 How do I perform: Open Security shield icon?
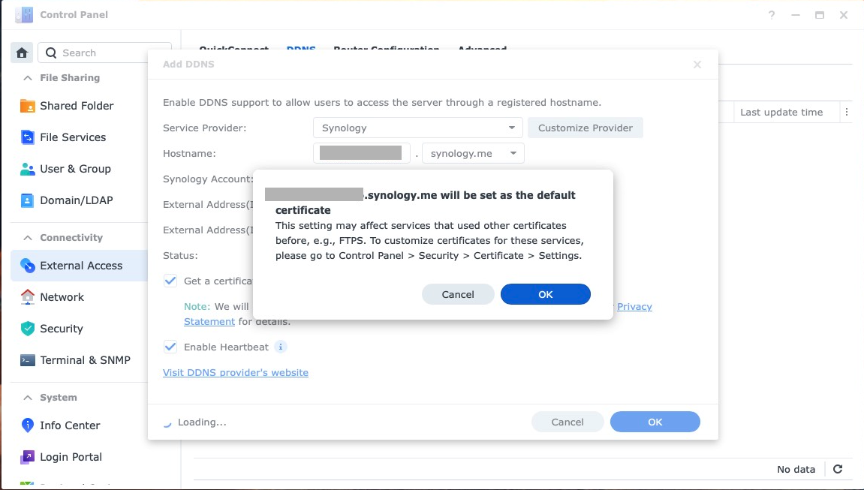pos(28,329)
